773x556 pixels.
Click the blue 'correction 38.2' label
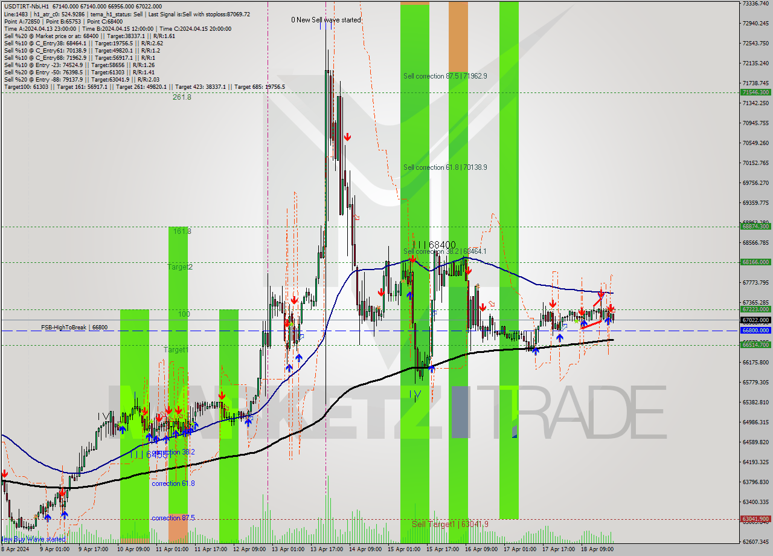(173, 452)
